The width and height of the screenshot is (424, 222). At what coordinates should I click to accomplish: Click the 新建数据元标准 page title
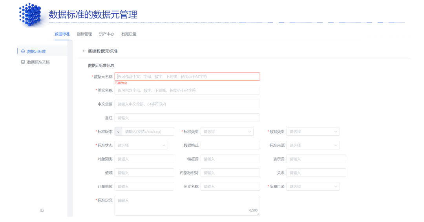click(103, 51)
